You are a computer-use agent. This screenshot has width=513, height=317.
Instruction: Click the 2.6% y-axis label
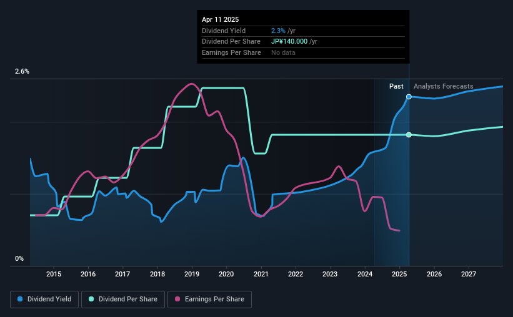point(22,71)
